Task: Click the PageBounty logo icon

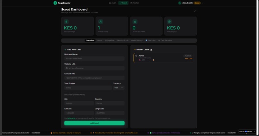Action: 55,3
